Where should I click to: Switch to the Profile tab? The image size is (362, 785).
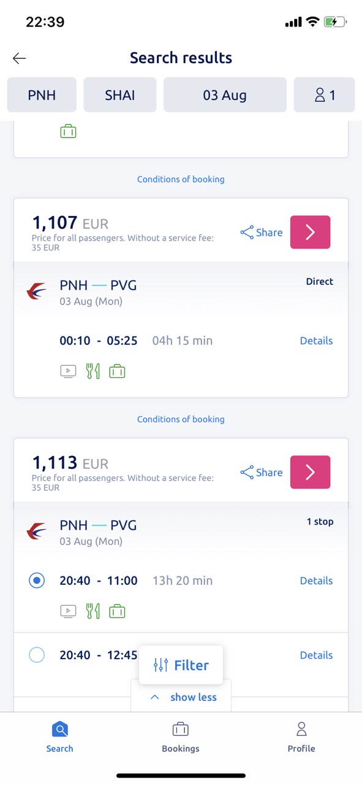301,737
